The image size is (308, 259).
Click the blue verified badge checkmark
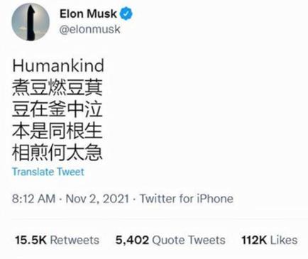126,13
